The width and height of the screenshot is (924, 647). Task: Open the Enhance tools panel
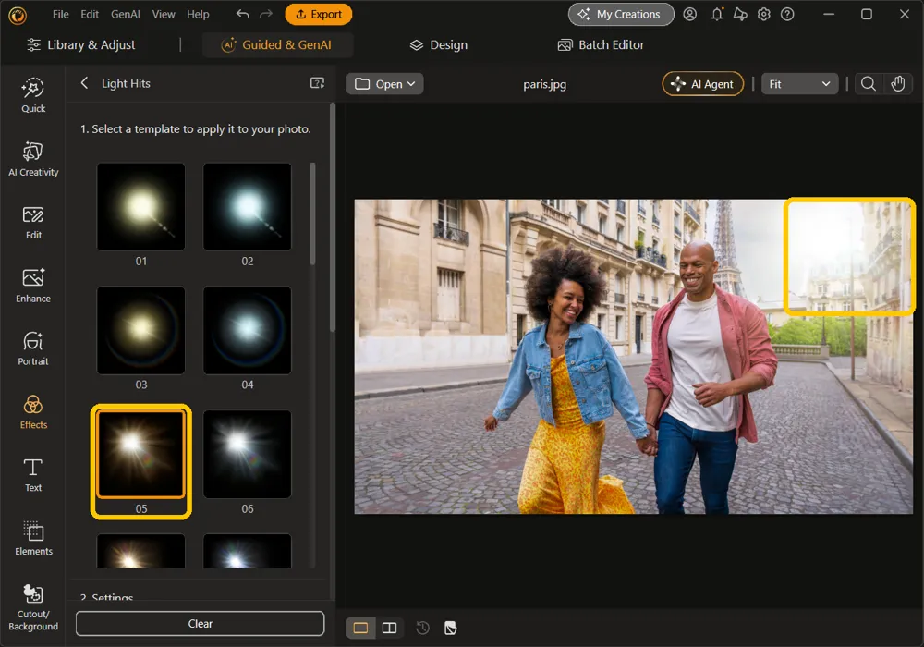click(33, 286)
